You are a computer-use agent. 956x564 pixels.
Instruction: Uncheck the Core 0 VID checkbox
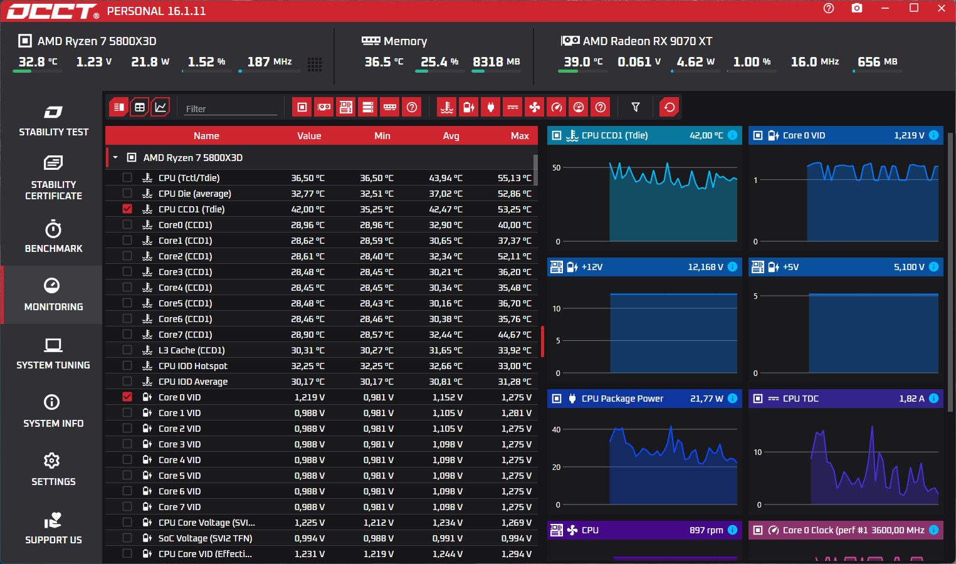pos(127,397)
